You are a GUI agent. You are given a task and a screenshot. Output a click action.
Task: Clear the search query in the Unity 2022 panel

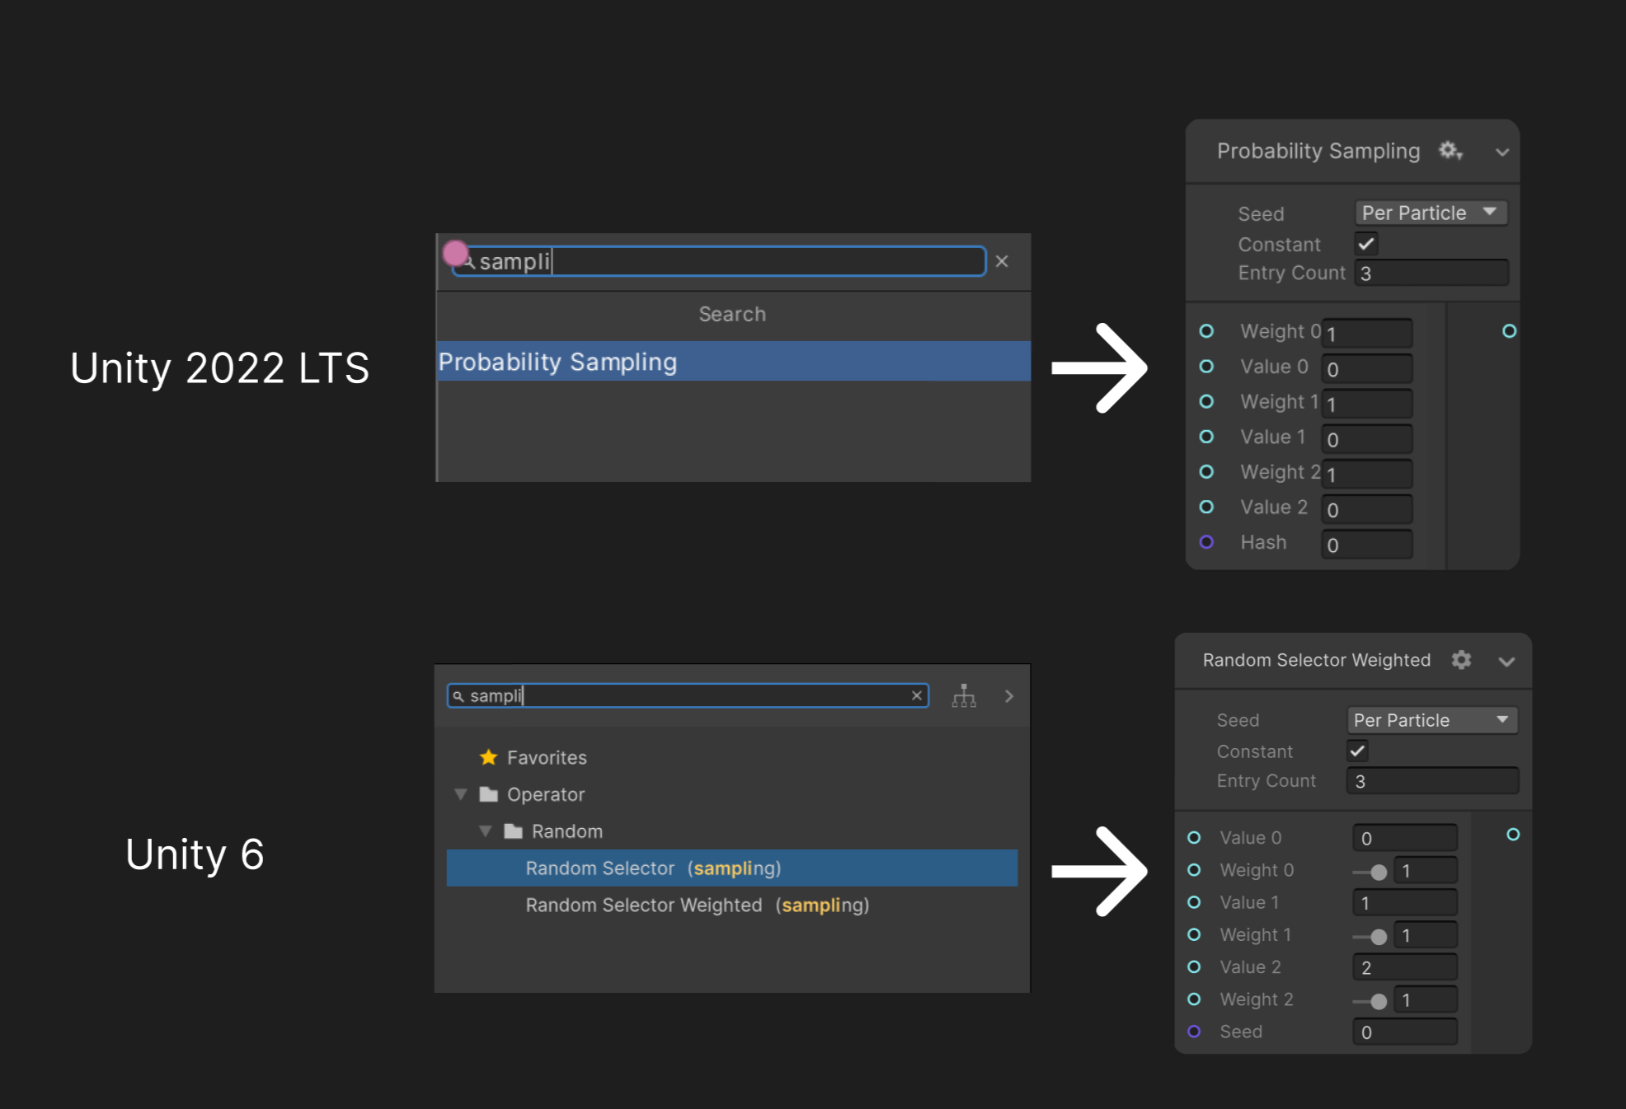tap(1002, 261)
